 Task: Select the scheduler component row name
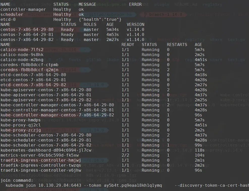click(x=12, y=14)
